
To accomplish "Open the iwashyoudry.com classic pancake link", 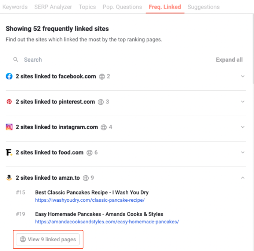I will click(90, 200).
